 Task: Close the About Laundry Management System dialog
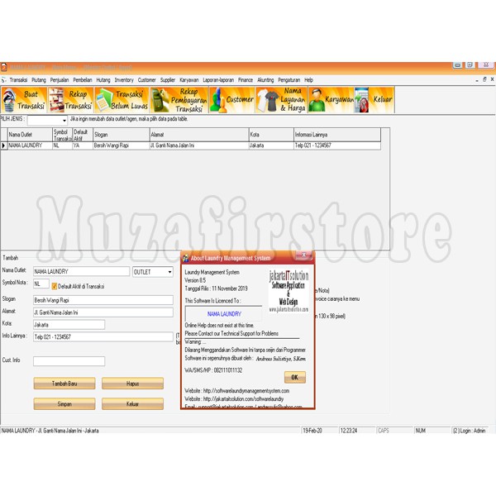tap(304, 255)
